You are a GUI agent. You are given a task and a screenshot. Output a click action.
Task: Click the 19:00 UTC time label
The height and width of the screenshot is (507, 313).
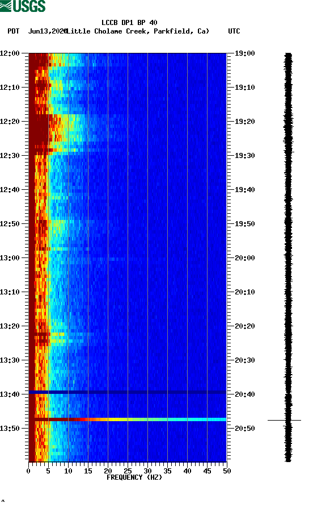[x=245, y=53]
